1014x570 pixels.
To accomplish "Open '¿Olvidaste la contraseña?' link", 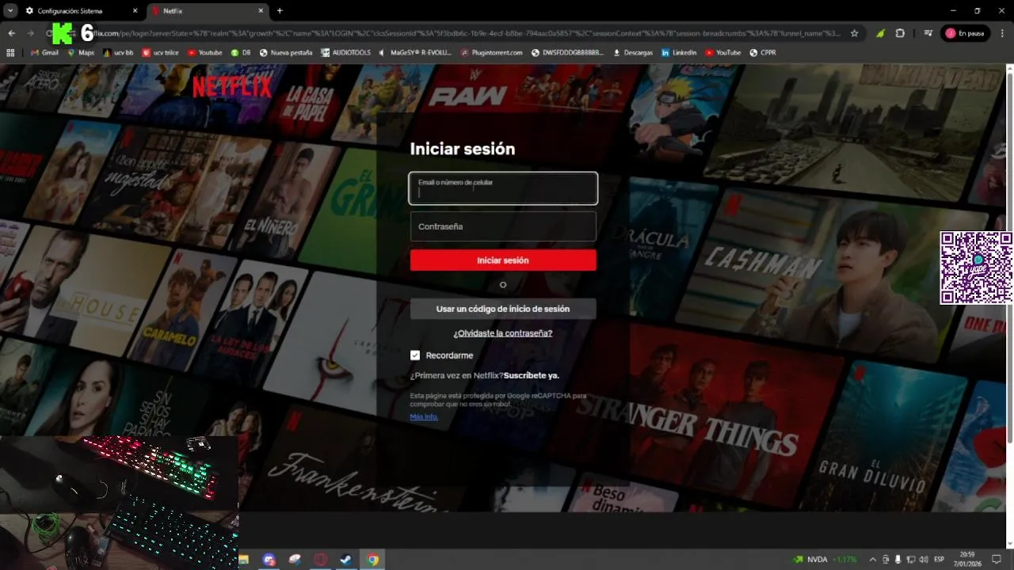I will tap(503, 333).
